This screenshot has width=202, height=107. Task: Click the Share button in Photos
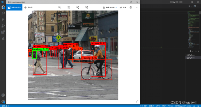coord(123,8)
